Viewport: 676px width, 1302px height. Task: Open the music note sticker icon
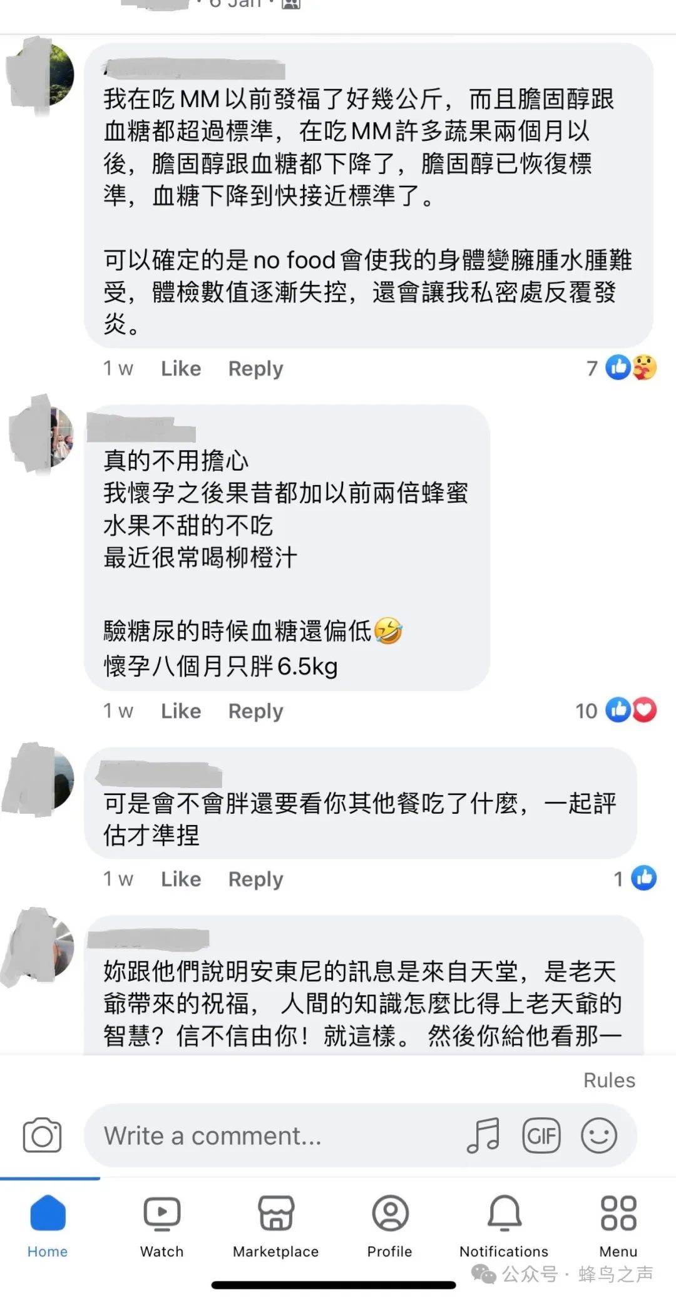click(483, 1135)
